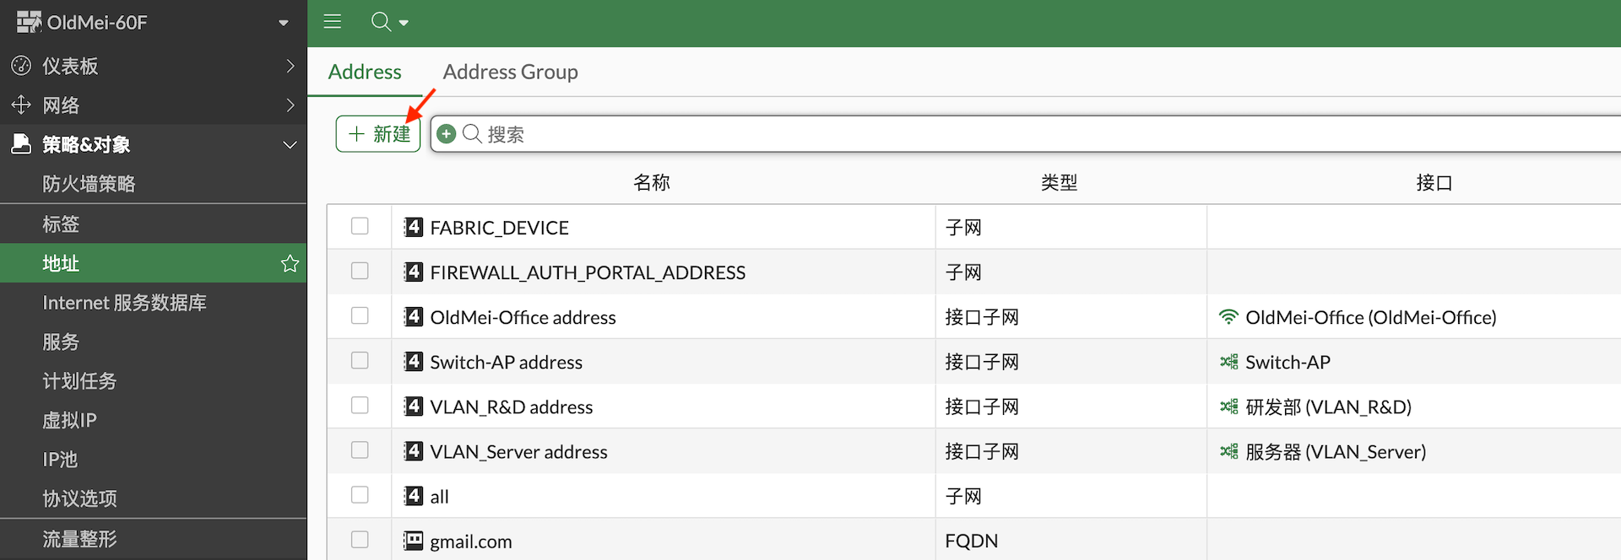This screenshot has width=1621, height=560.
Task: Click the FQDN icon beside gmail.com
Action: pos(413,540)
